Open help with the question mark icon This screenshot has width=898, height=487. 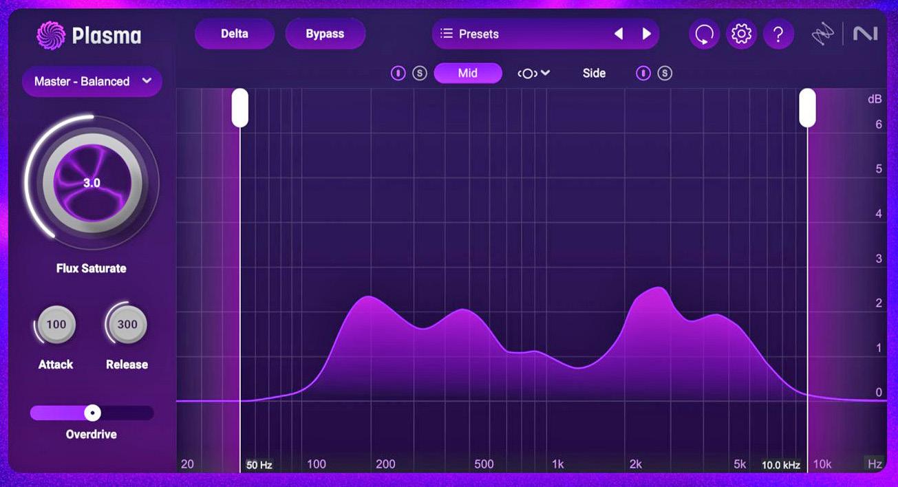[x=778, y=34]
